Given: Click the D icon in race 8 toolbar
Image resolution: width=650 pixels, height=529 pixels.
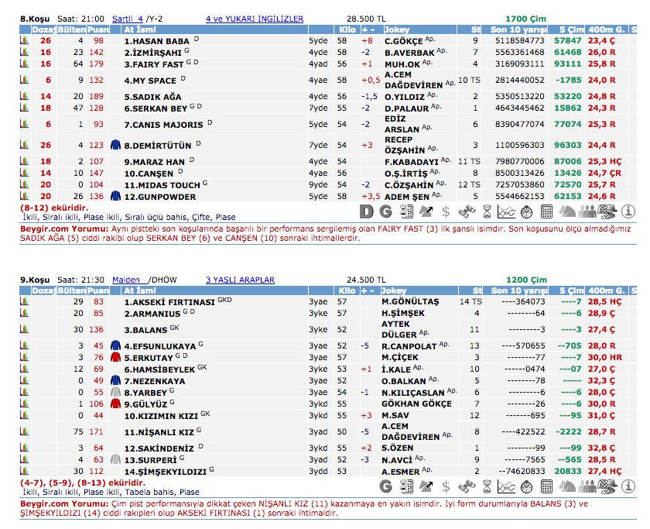Looking at the screenshot, I should tap(366, 210).
